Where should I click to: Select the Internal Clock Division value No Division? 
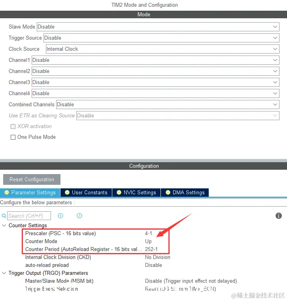pyautogui.click(x=158, y=257)
